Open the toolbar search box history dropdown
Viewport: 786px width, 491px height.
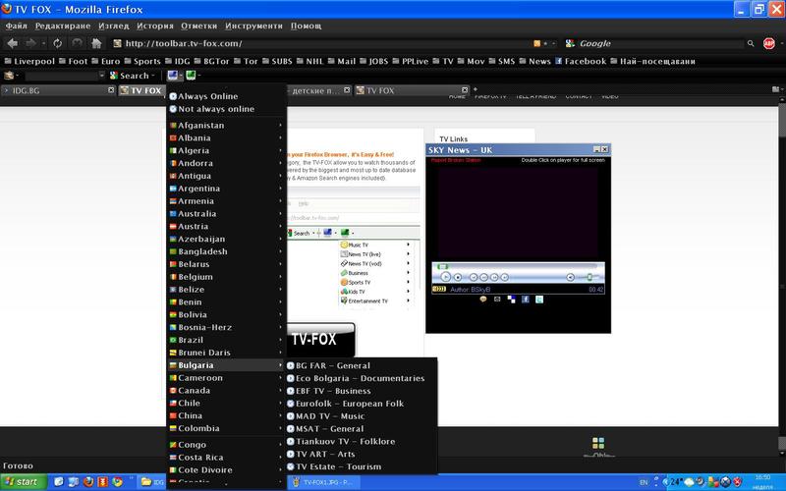tap(102, 76)
